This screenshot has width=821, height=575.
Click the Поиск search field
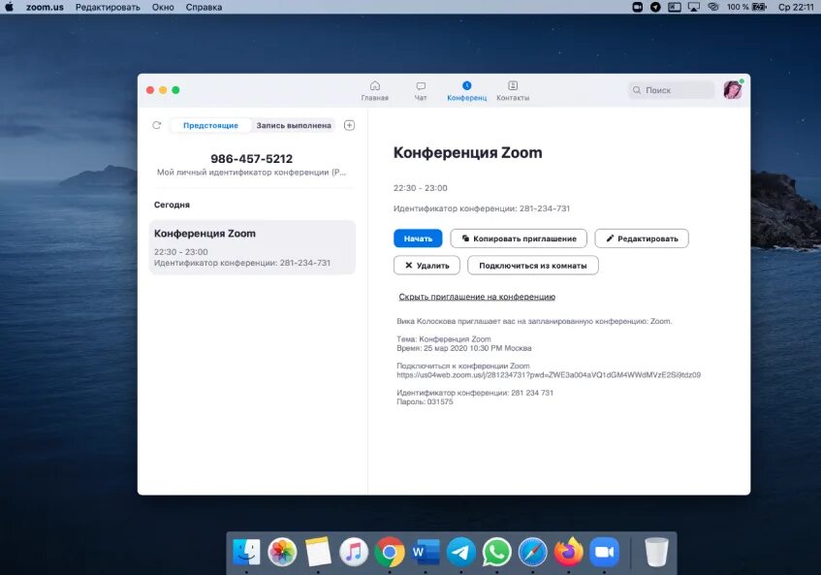coord(672,90)
